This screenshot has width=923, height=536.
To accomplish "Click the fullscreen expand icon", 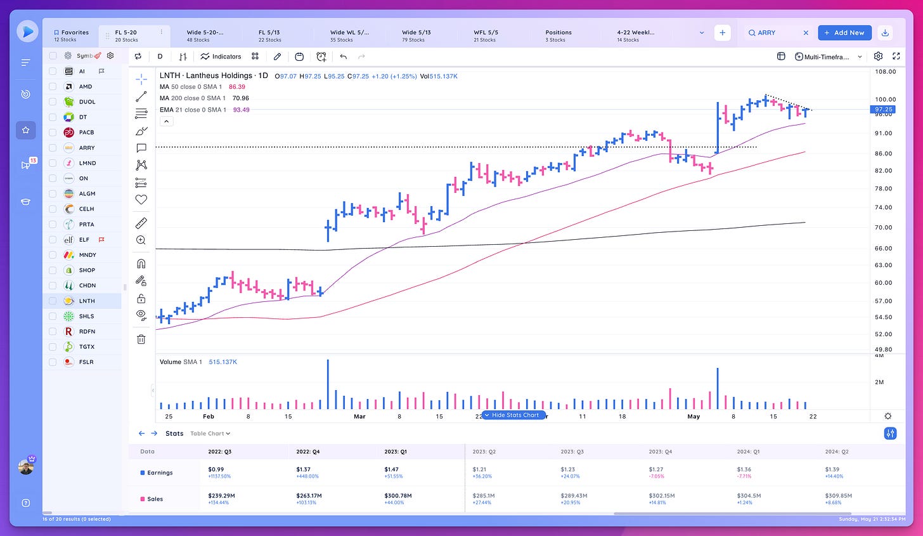I will (896, 56).
